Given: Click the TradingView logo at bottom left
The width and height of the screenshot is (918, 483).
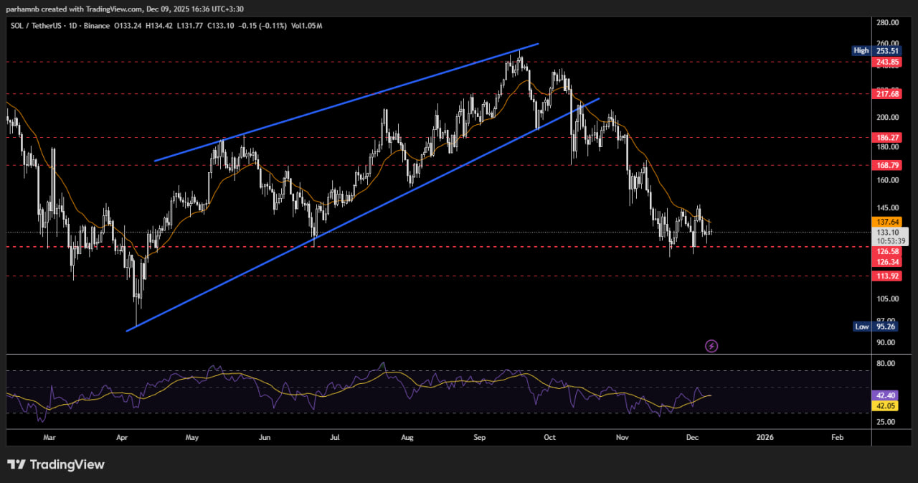Looking at the screenshot, I should 56,464.
